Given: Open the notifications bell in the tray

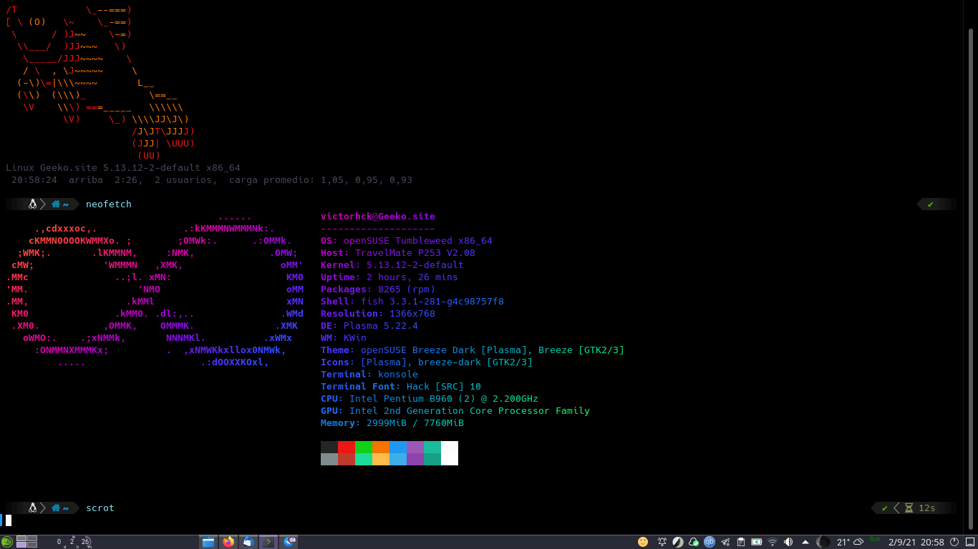Looking at the screenshot, I should click(x=662, y=542).
